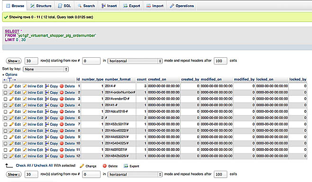The image size is (312, 182).
Task: Click the Edit pencil icon for row 5
Action: pyautogui.click(x=11, y=111)
